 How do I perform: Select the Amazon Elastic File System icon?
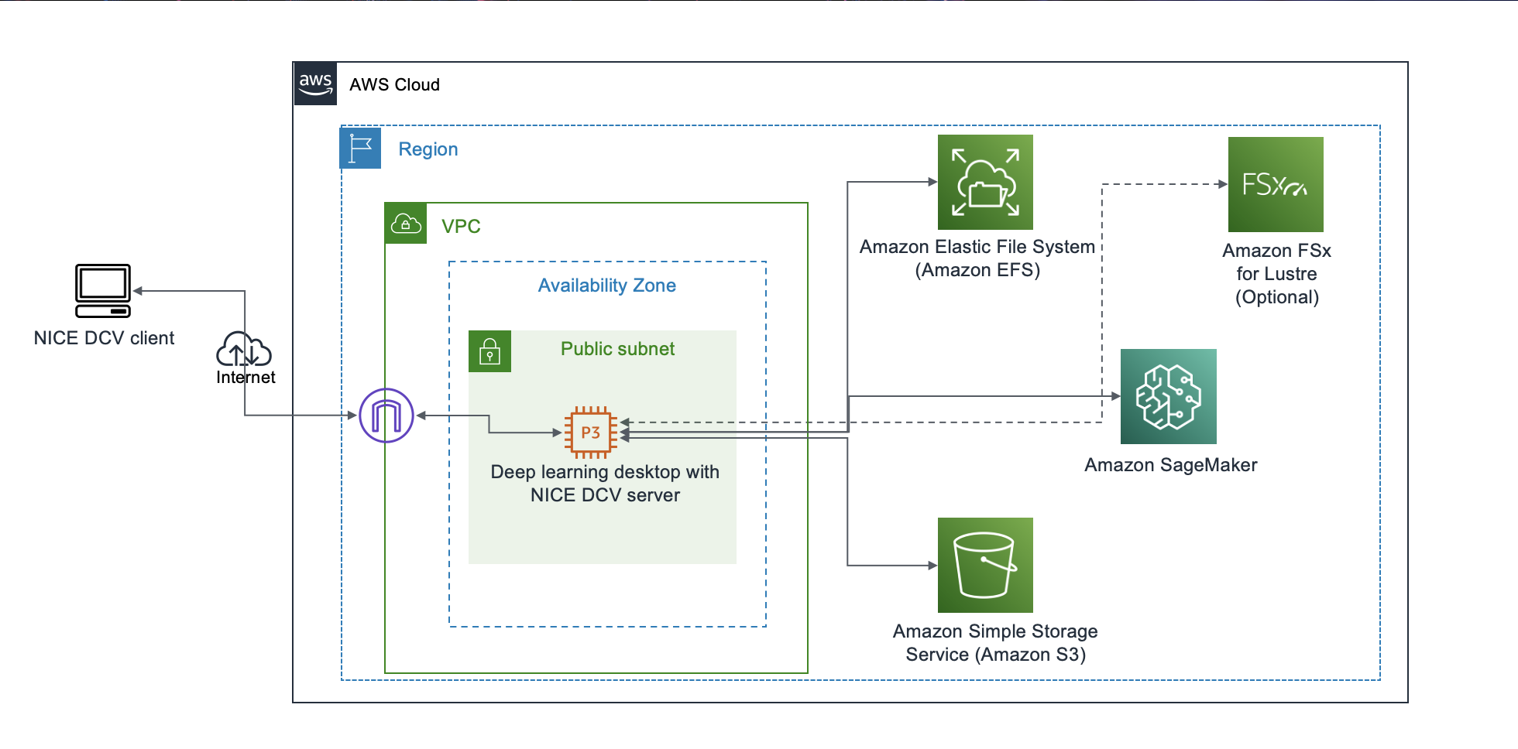coord(984,183)
